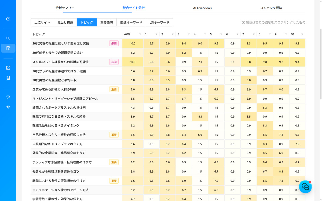Open the diamond icon at sidebar bottom
This screenshot has height=201, width=322.
(8, 107)
